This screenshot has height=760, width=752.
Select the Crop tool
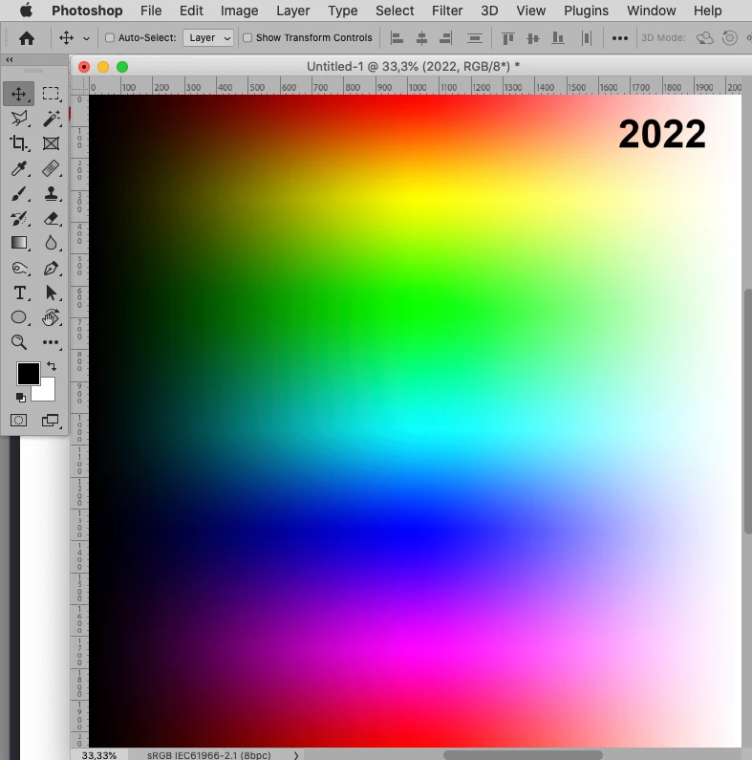(x=19, y=143)
